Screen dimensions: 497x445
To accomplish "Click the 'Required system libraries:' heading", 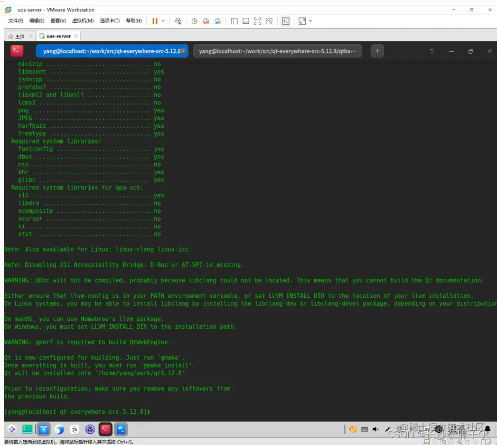I will point(56,141).
